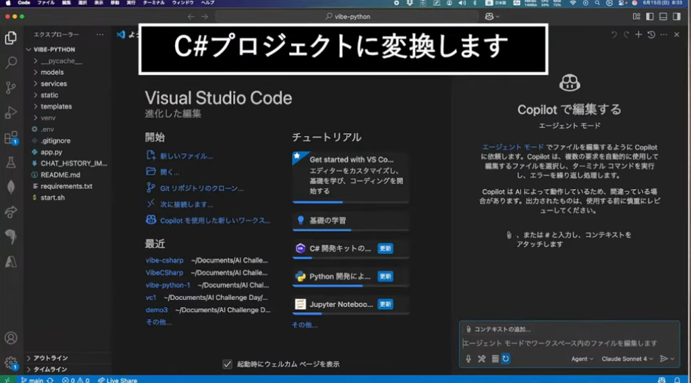Toggle secondary side bar visibility
Screen dimensions: 691x383
coord(677,16)
